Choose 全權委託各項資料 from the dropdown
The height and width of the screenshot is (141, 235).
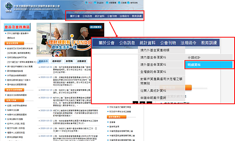161,72
